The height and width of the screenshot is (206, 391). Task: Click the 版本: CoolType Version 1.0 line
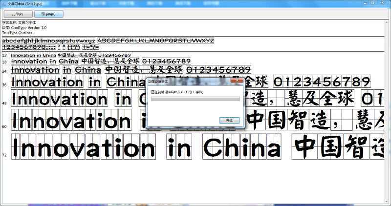(24, 28)
